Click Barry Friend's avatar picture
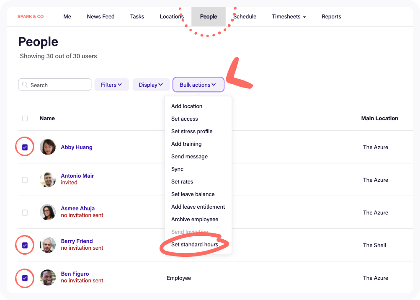Image resolution: width=420 pixels, height=300 pixels. click(x=48, y=245)
